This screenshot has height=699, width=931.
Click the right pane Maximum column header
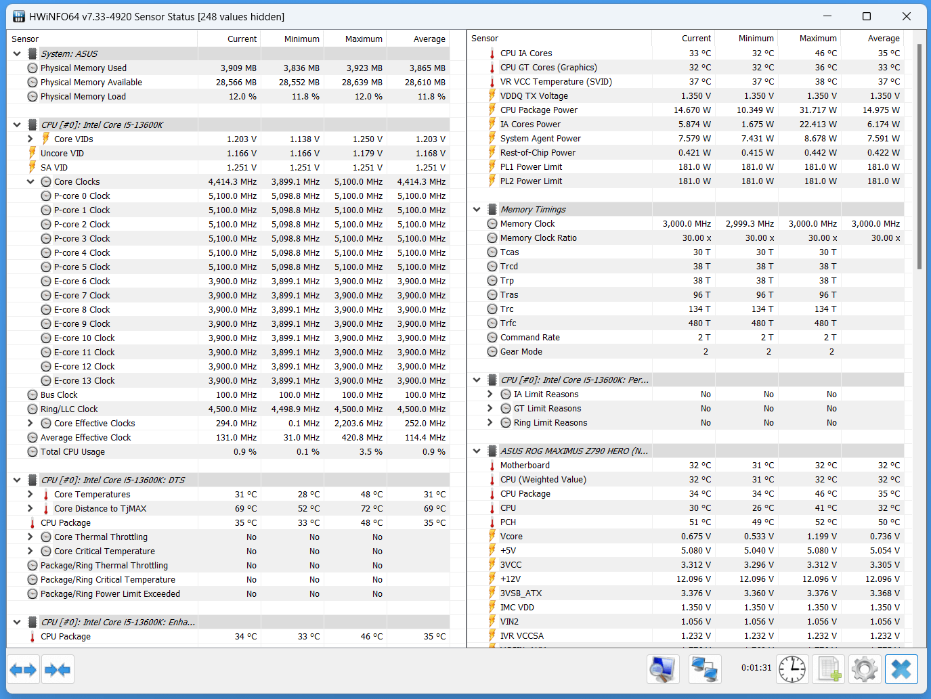tap(809, 39)
